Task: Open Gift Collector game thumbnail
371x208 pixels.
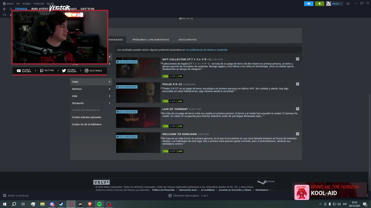Action: [x=138, y=68]
